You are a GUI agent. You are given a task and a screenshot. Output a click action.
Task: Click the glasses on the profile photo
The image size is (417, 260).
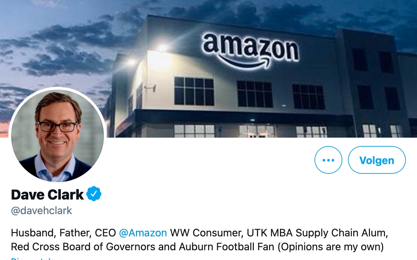click(x=58, y=127)
